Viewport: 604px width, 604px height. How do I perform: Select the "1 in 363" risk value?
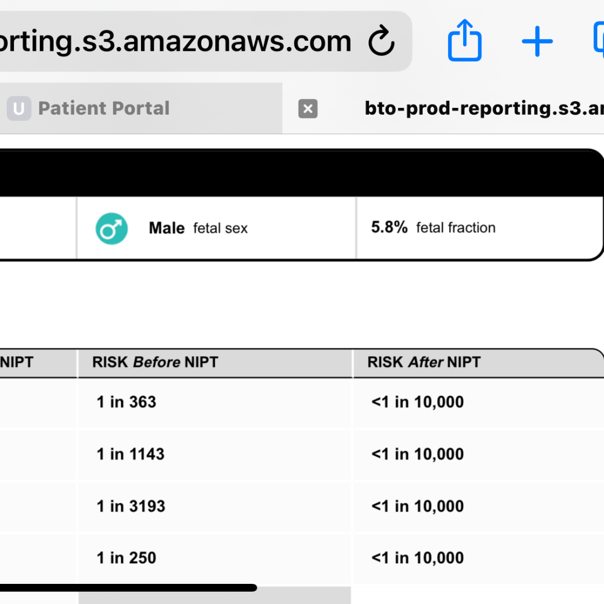[126, 402]
